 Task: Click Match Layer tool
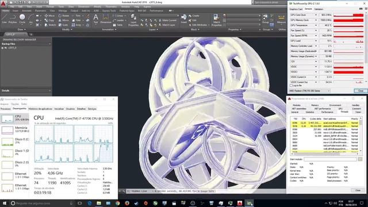[x=167, y=25]
